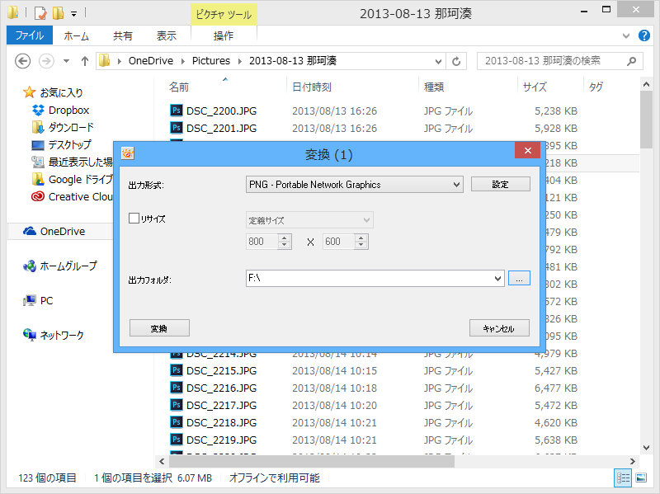Viewport: 660px width, 494px height.
Task: Click the Up one level arrow
Action: point(85,61)
